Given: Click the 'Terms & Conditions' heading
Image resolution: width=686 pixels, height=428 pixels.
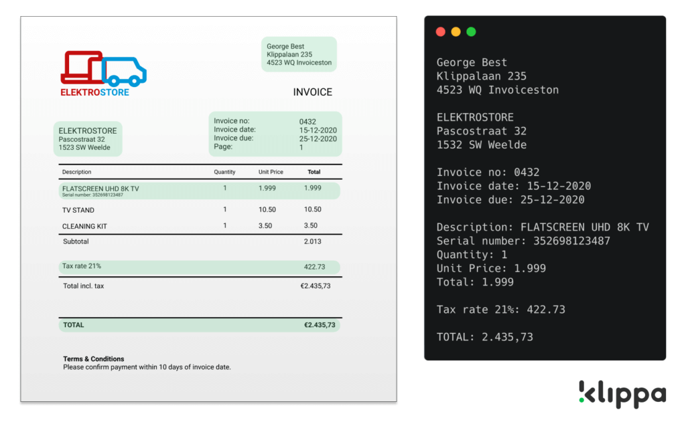Looking at the screenshot, I should click(94, 359).
